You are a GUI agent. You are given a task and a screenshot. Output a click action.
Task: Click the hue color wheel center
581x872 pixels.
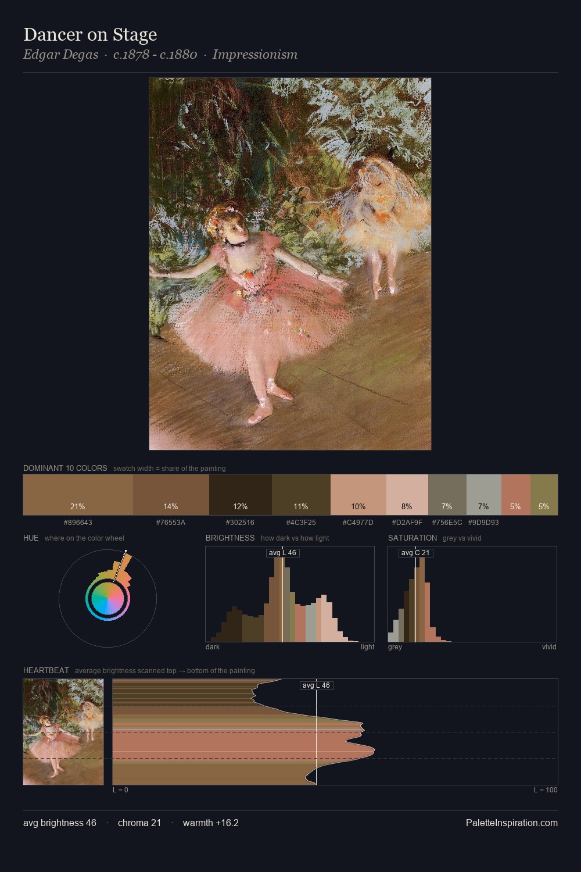point(107,598)
